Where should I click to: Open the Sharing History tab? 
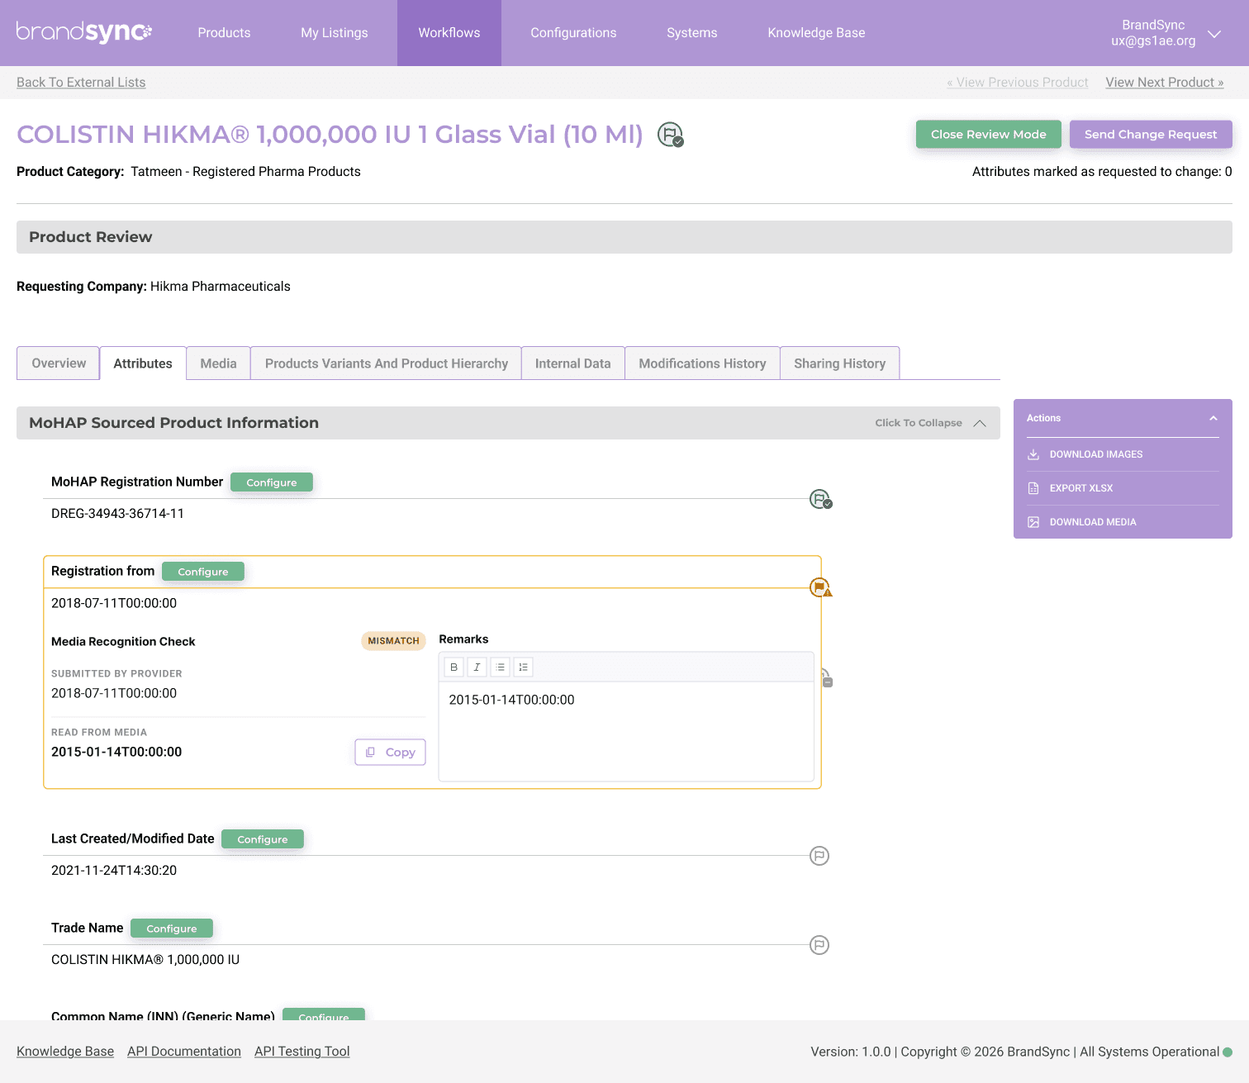[x=839, y=363]
